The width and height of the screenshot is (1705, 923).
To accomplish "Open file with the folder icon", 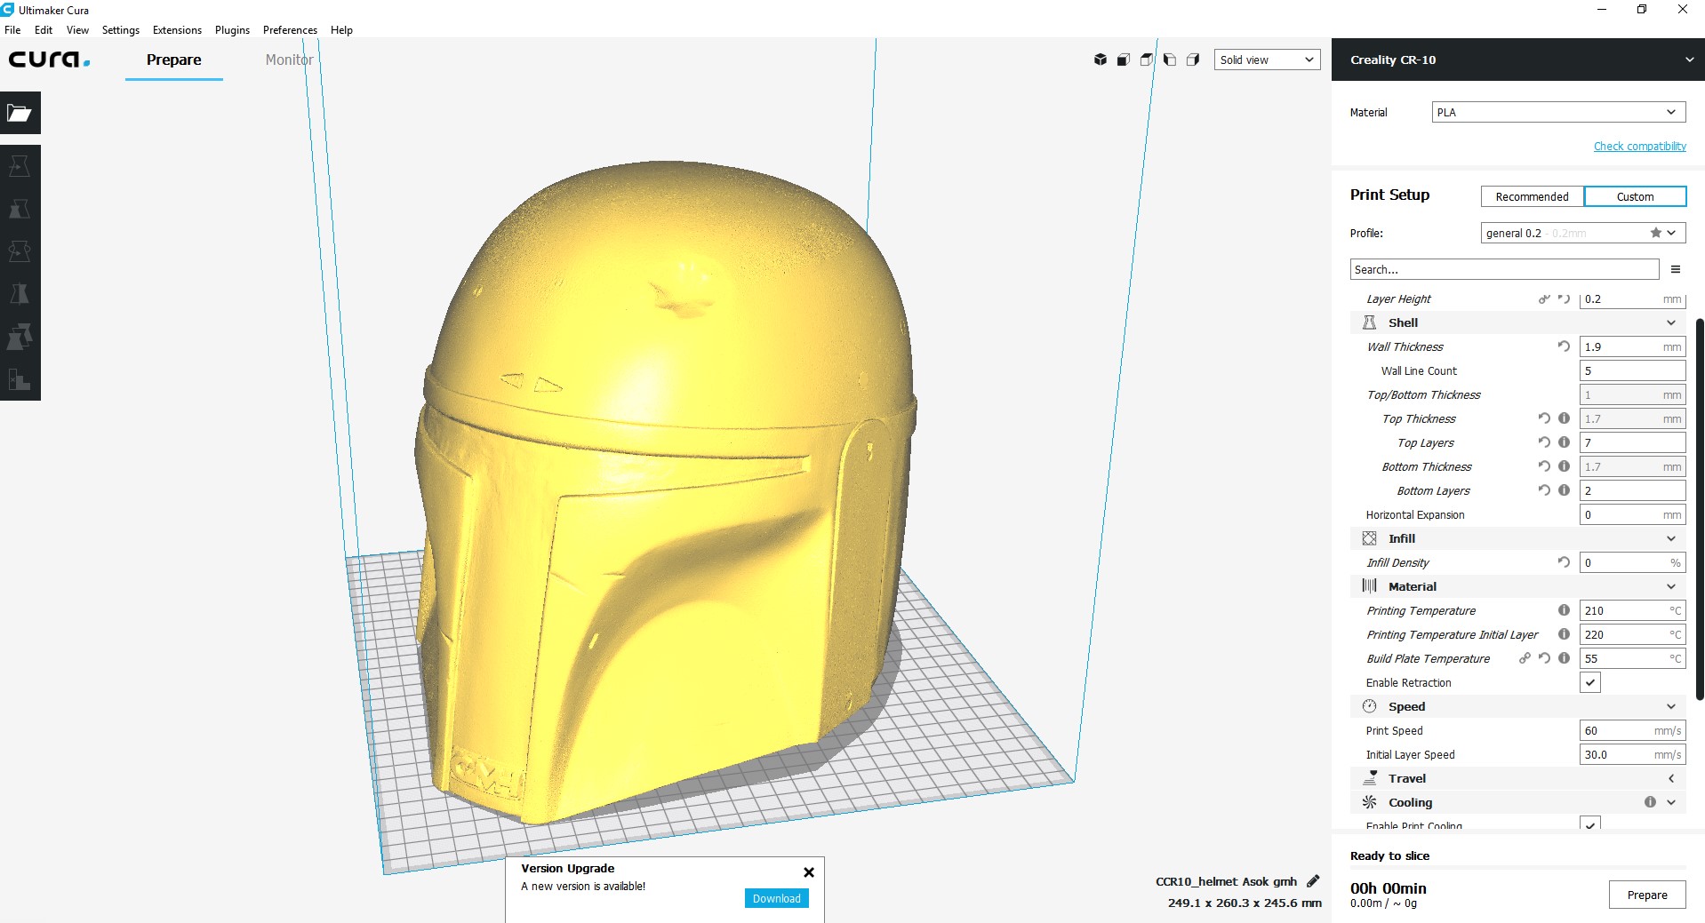I will pos(20,113).
